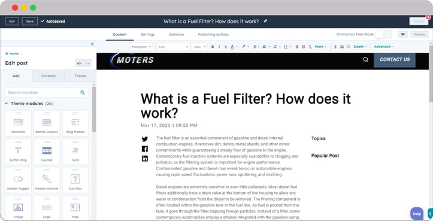
Task: Switch to the Content tab
Action: click(x=120, y=35)
